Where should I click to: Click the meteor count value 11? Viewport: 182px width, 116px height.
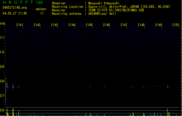(x=42, y=13)
